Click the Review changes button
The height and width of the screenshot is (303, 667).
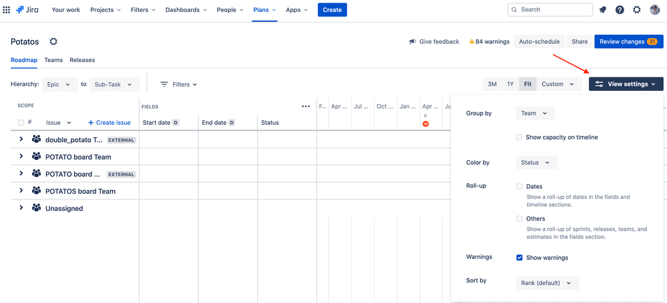[629, 41]
